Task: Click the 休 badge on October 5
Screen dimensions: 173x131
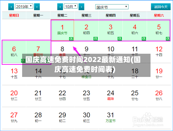Action: 168,39
